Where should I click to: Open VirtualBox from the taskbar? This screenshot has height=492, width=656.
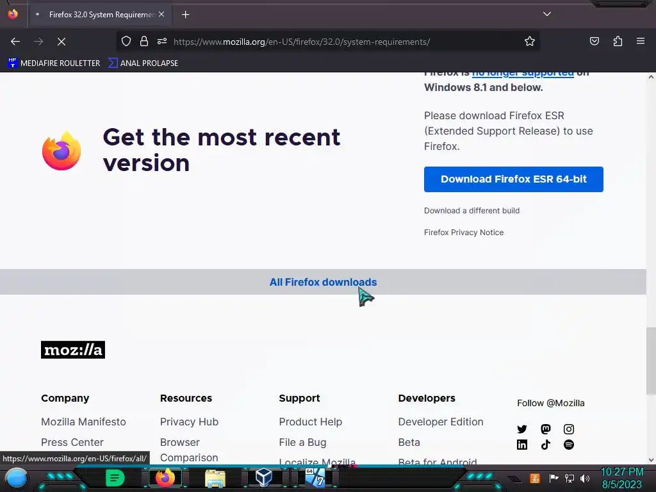click(264, 477)
